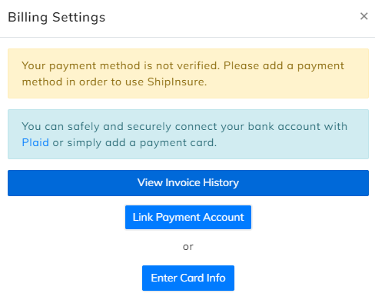
Task: Select Link Payment Account
Action: tap(188, 217)
